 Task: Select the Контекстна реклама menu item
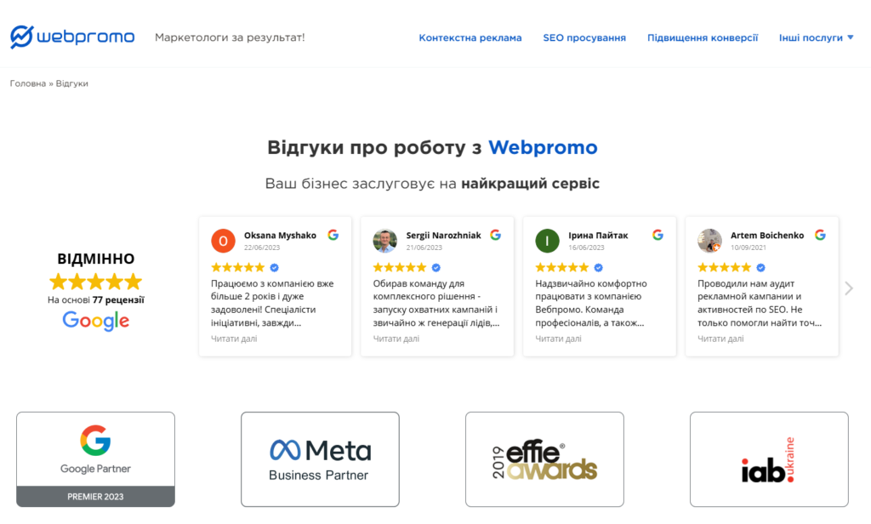[470, 37]
